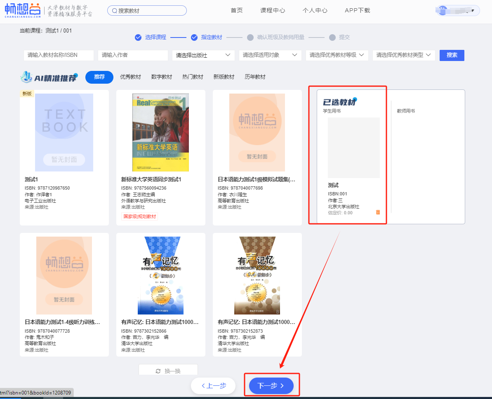
Task: Select the 新标准大学英语同步测试1 book cover
Action: (160, 132)
